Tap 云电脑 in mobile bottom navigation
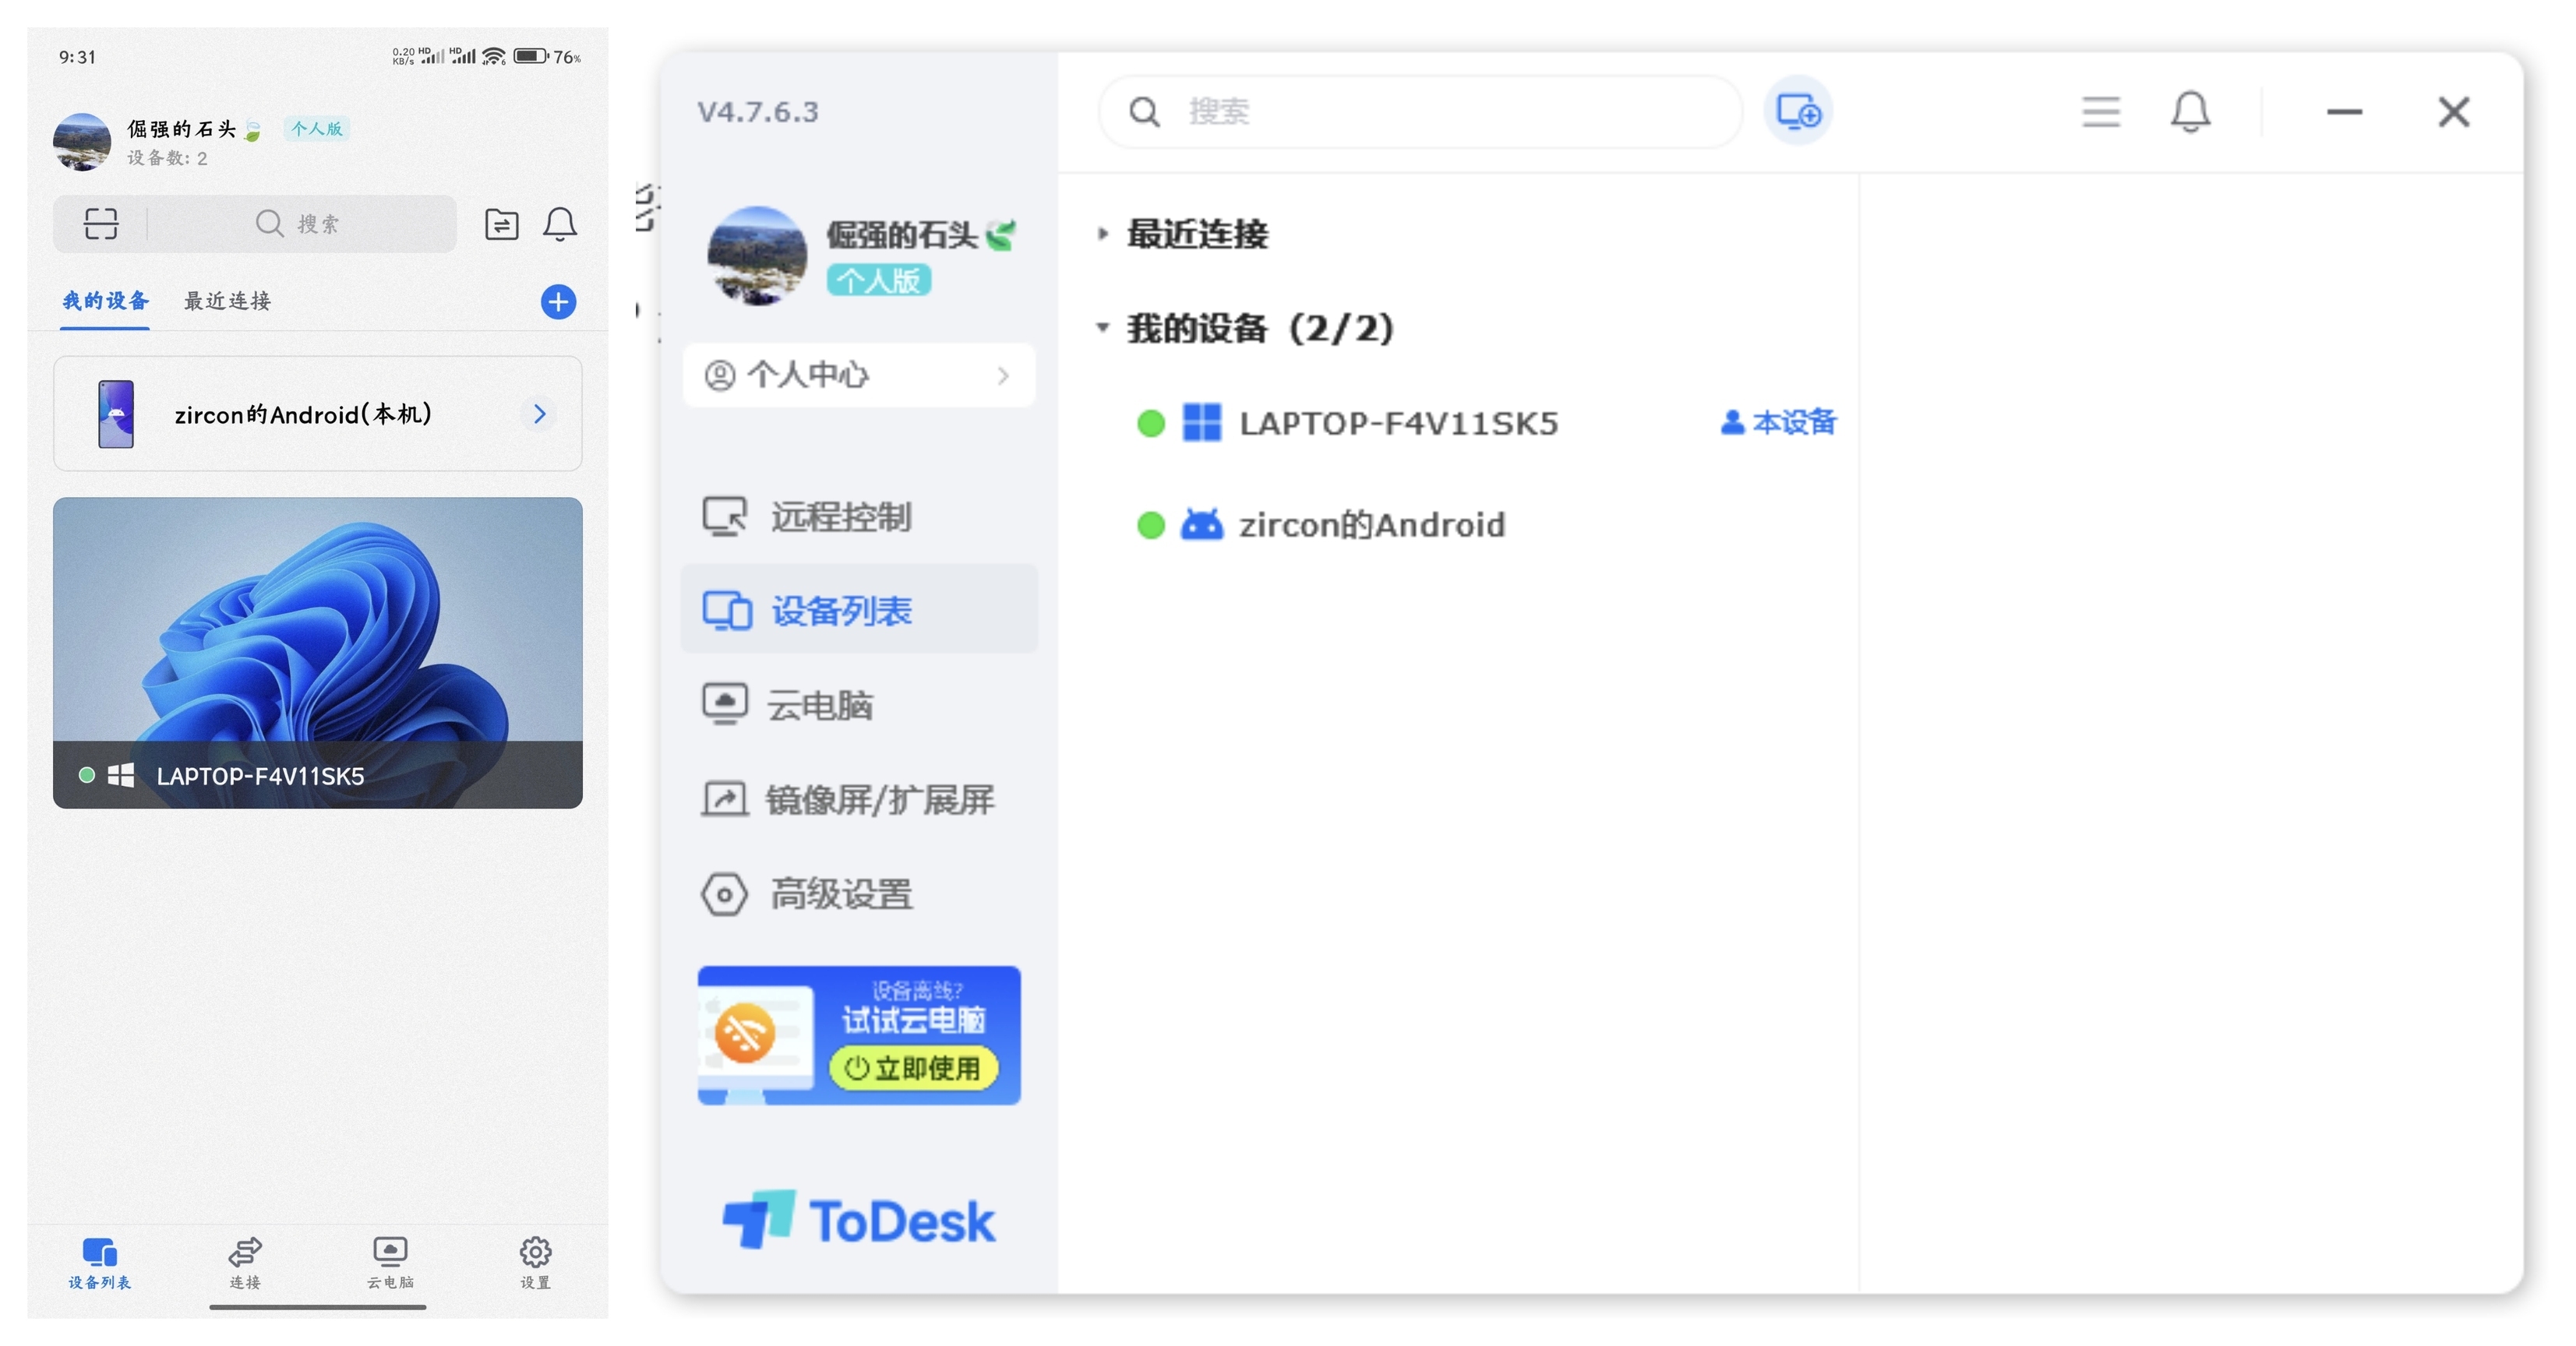 click(390, 1263)
